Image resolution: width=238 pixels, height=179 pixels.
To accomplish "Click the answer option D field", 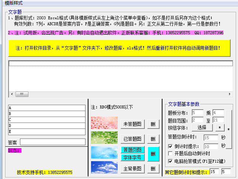I will 47,126.
